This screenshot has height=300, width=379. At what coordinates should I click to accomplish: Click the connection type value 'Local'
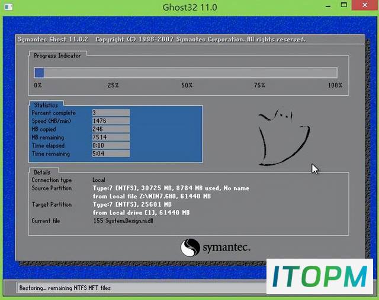coord(99,180)
